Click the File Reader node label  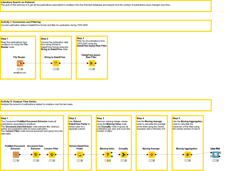coord(19,57)
